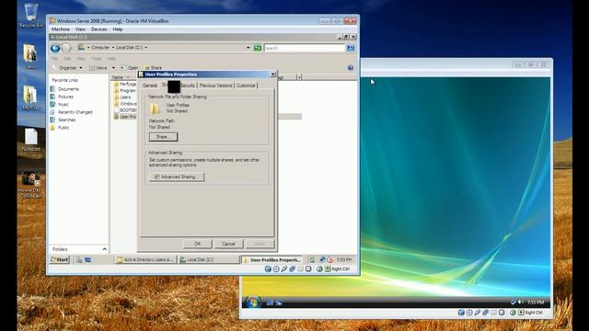
Task: Click network indicator in Vista VM status bar
Action: [485, 313]
